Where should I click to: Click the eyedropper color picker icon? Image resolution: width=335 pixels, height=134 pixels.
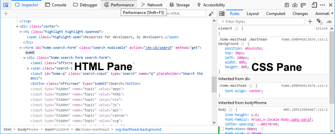(211, 14)
